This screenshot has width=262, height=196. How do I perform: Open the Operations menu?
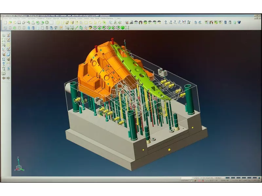pos(31,19)
